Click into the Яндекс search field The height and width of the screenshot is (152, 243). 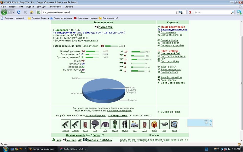pyautogui.click(x=212, y=12)
